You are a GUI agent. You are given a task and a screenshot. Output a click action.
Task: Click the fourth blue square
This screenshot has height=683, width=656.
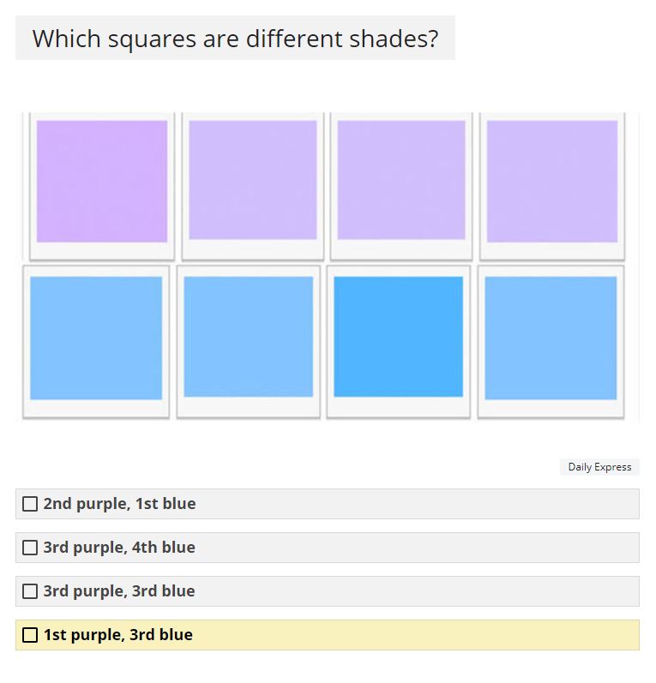(551, 338)
